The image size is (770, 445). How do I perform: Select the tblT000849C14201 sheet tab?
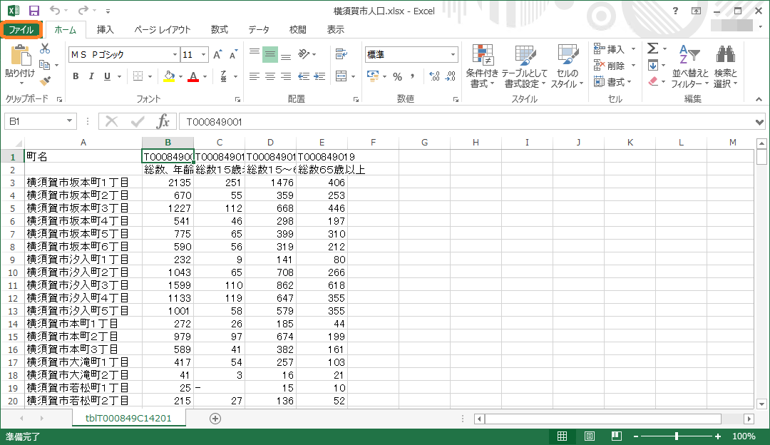(128, 419)
